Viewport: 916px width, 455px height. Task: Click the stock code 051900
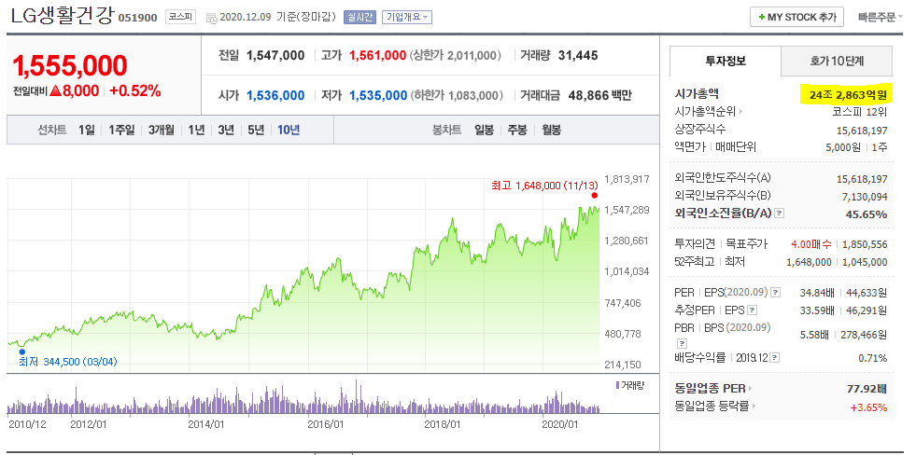point(138,18)
